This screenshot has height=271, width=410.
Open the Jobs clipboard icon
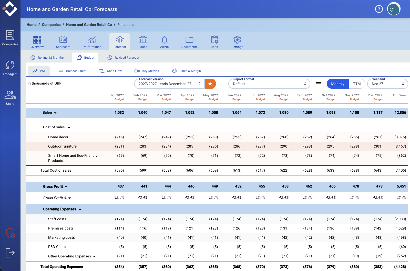tap(214, 40)
